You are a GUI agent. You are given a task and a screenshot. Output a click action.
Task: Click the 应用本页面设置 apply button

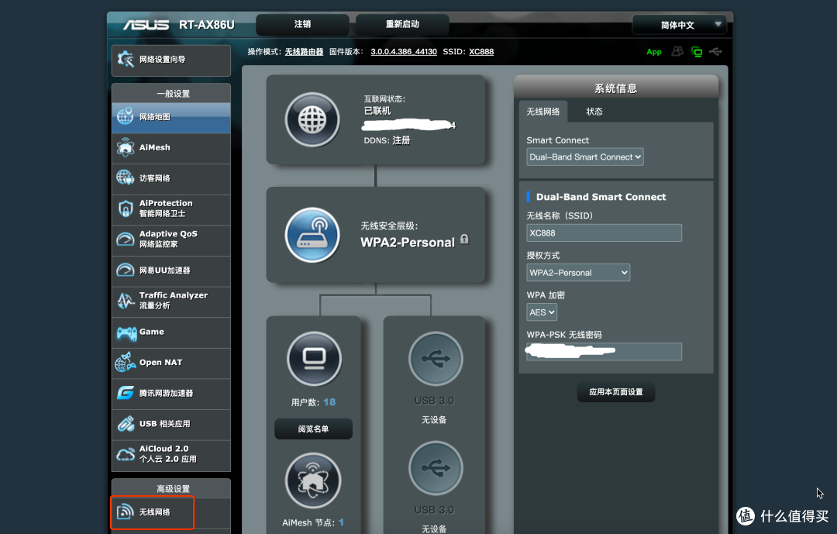[x=616, y=392]
